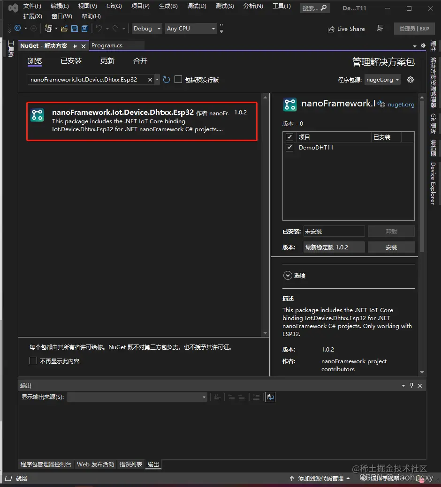The width and height of the screenshot is (441, 487).
Task: Open the Git menu
Action: pos(114,6)
